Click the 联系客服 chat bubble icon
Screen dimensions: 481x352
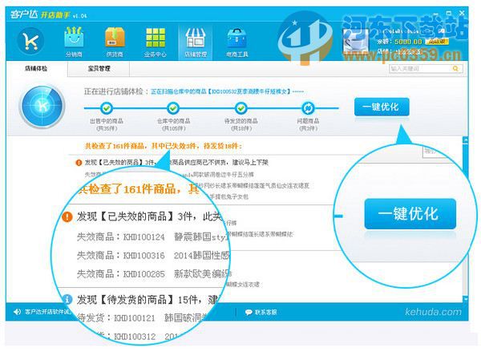coord(249,312)
